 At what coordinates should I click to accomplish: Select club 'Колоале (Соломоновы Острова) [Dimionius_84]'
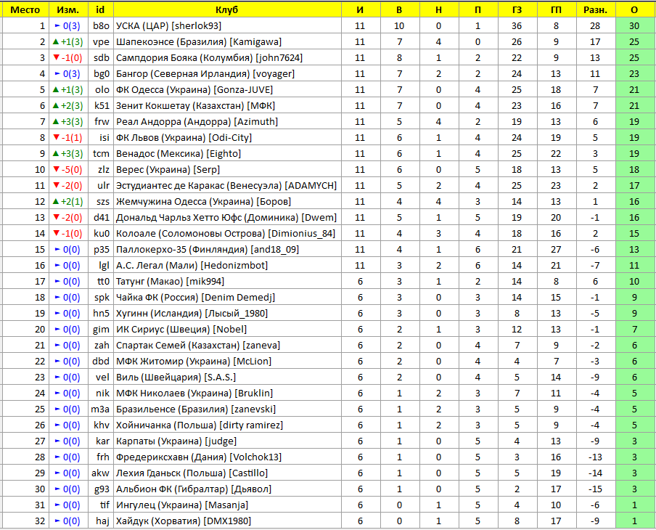(x=226, y=233)
